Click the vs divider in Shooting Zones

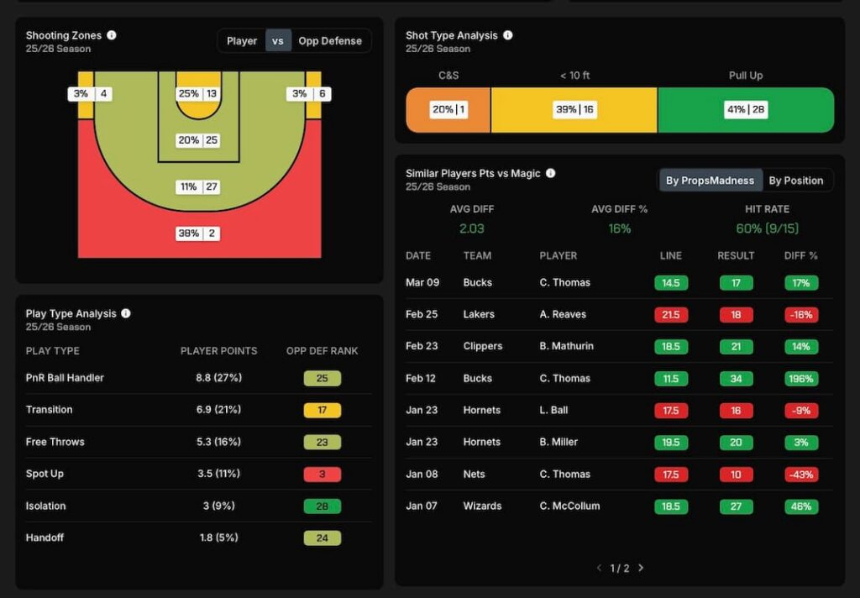point(278,41)
